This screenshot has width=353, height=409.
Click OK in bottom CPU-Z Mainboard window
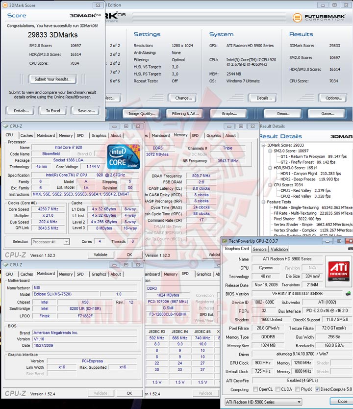pyautogui.click(x=129, y=393)
